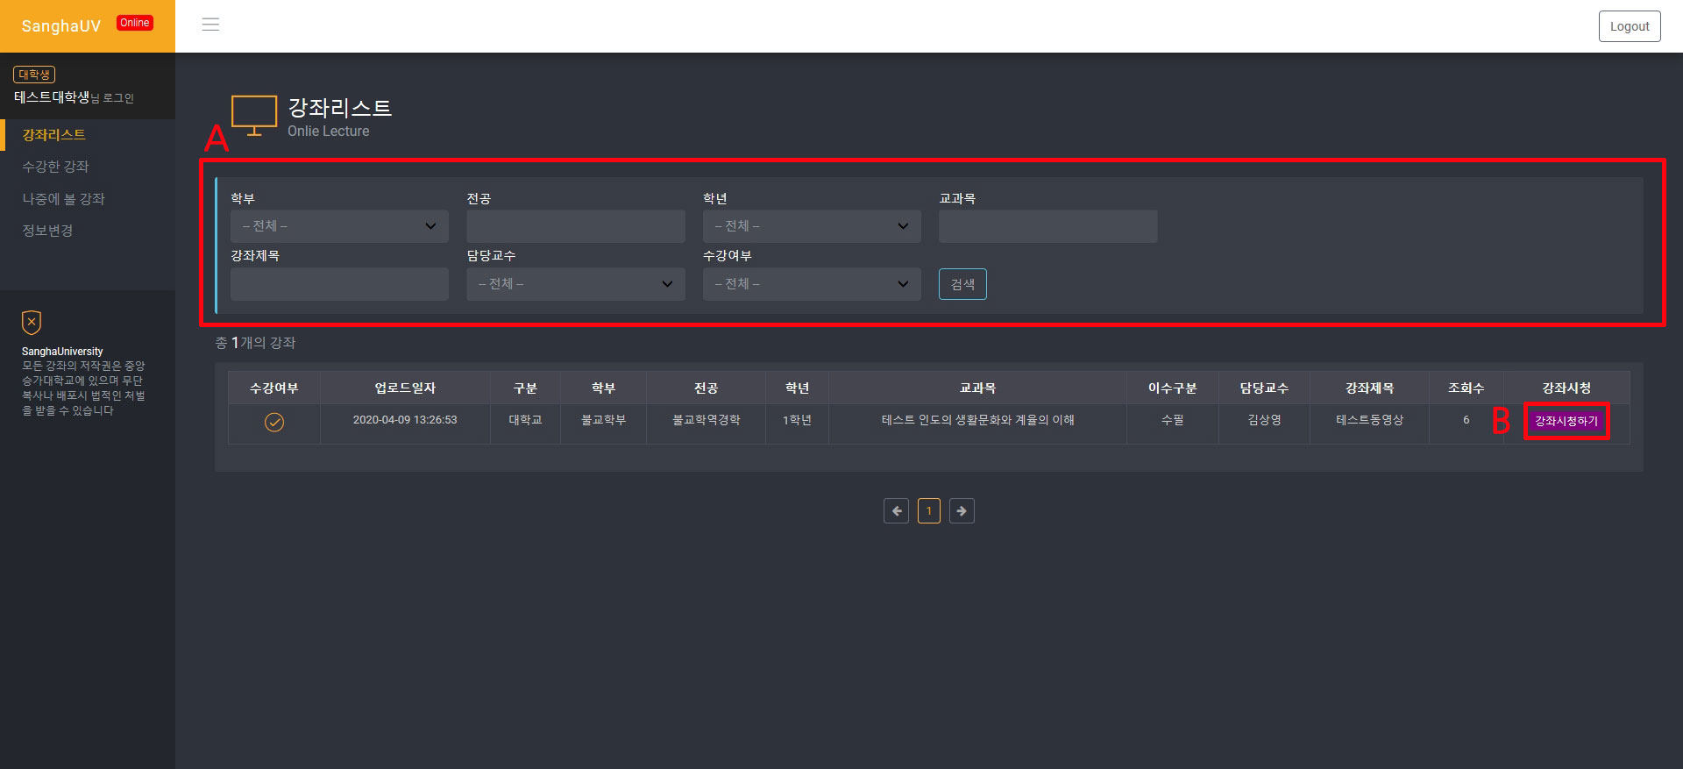Go to previous page arrow
This screenshot has height=769, width=1683.
click(x=896, y=511)
